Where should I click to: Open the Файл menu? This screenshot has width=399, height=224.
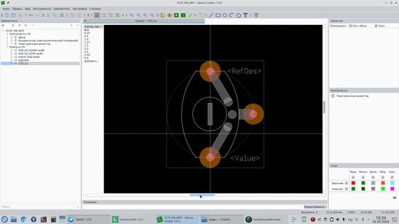click(6, 9)
